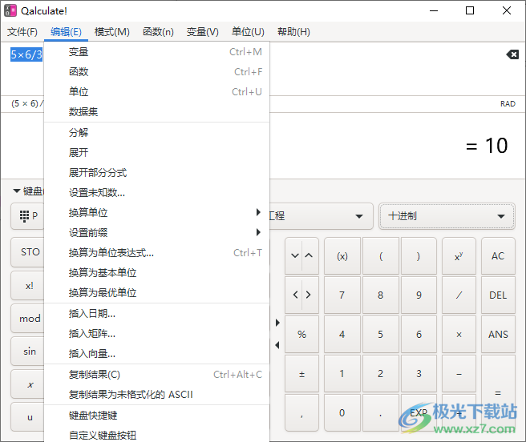
Task: Select 分解 to factorize
Action: tap(157, 132)
